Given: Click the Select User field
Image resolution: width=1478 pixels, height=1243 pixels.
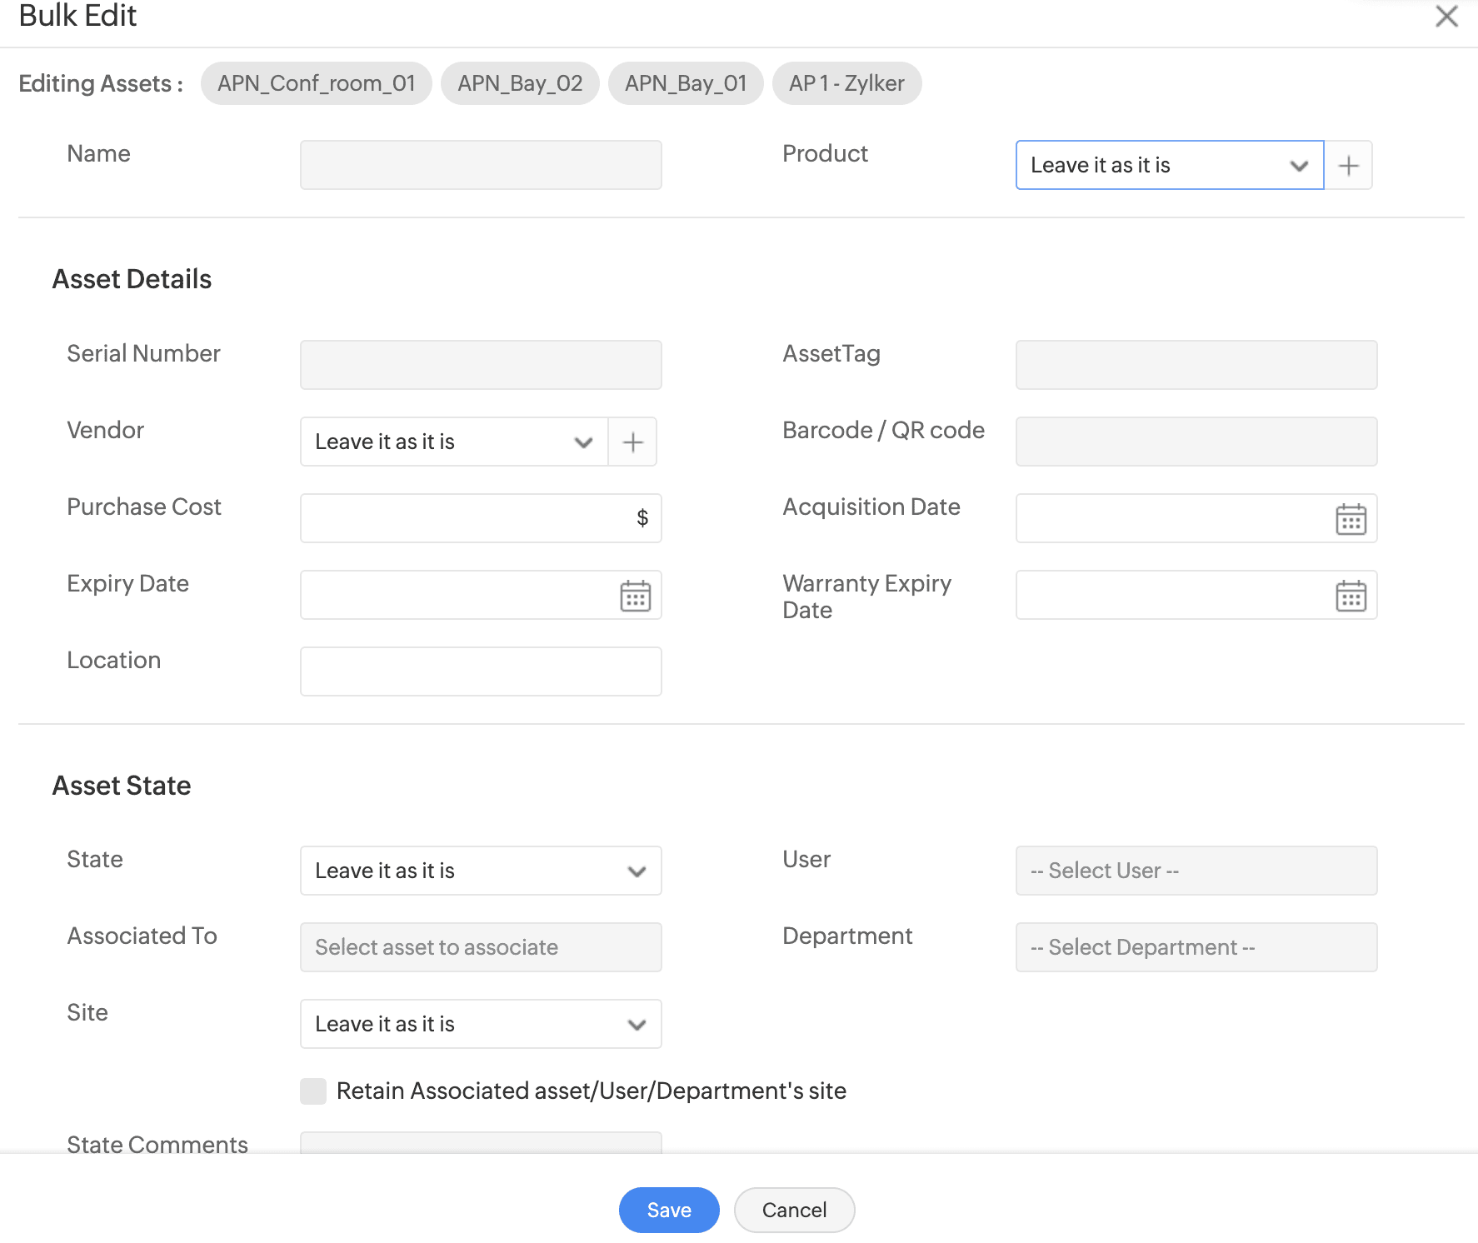Looking at the screenshot, I should coord(1196,871).
